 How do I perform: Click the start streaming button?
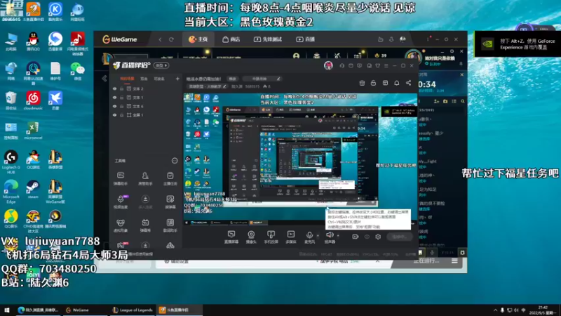399,237
